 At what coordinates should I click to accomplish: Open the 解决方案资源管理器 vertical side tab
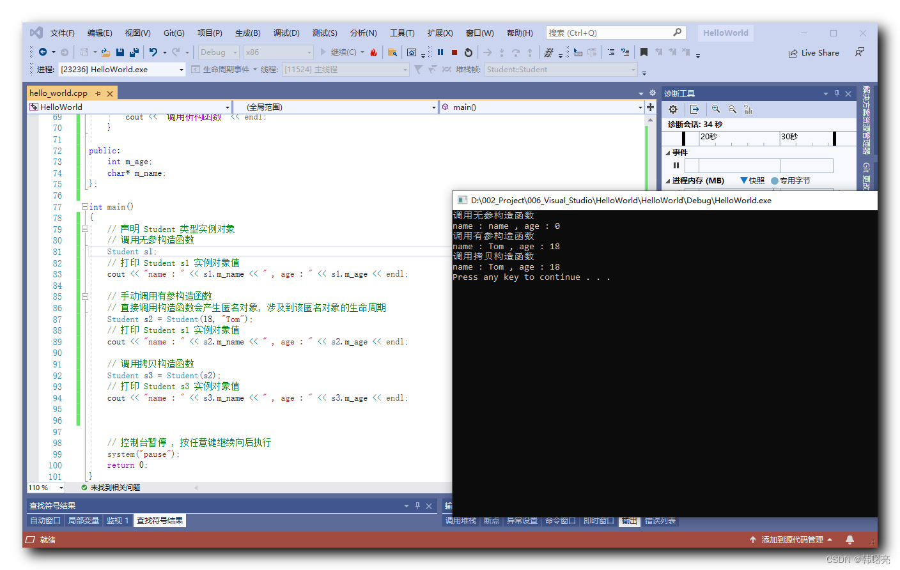867,119
